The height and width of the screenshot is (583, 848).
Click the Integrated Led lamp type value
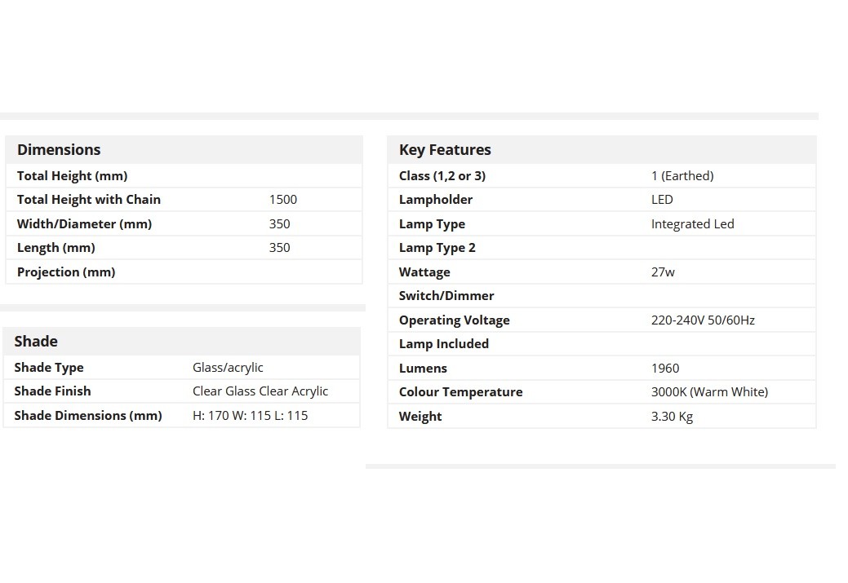tap(692, 223)
